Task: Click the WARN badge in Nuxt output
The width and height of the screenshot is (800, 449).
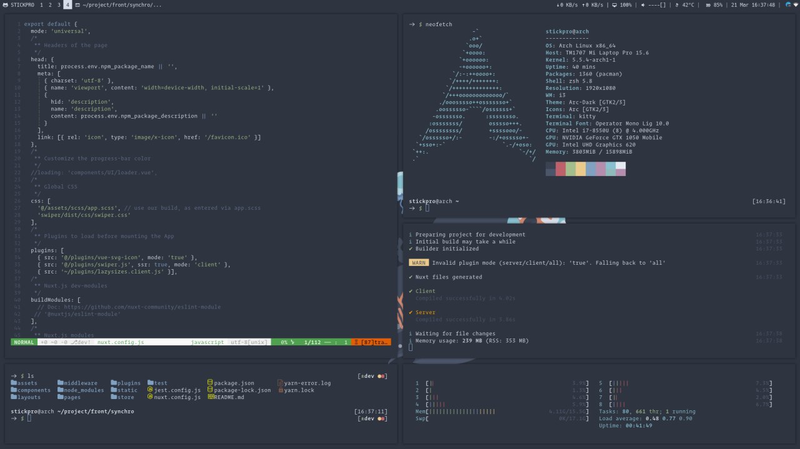Action: (419, 263)
